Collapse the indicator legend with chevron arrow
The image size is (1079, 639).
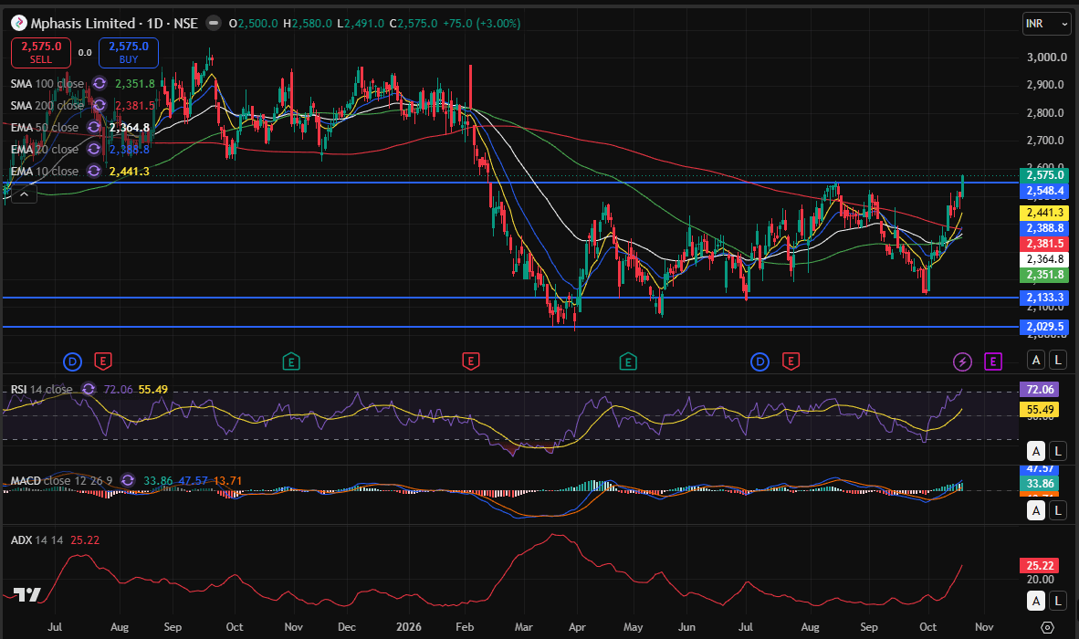coord(24,194)
